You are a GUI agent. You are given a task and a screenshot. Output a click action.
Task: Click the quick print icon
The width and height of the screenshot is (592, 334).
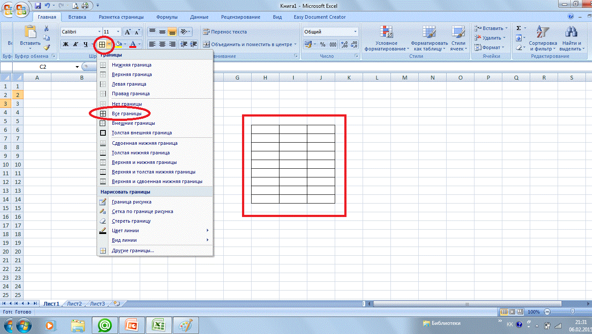pos(84,6)
